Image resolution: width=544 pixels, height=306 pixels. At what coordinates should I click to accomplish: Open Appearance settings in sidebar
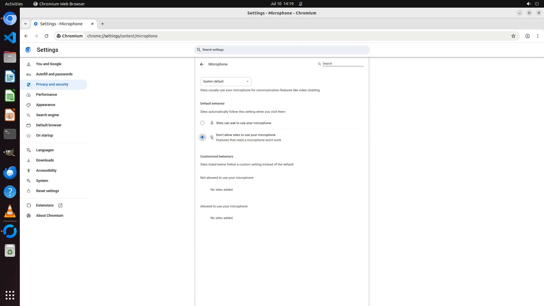click(x=46, y=105)
